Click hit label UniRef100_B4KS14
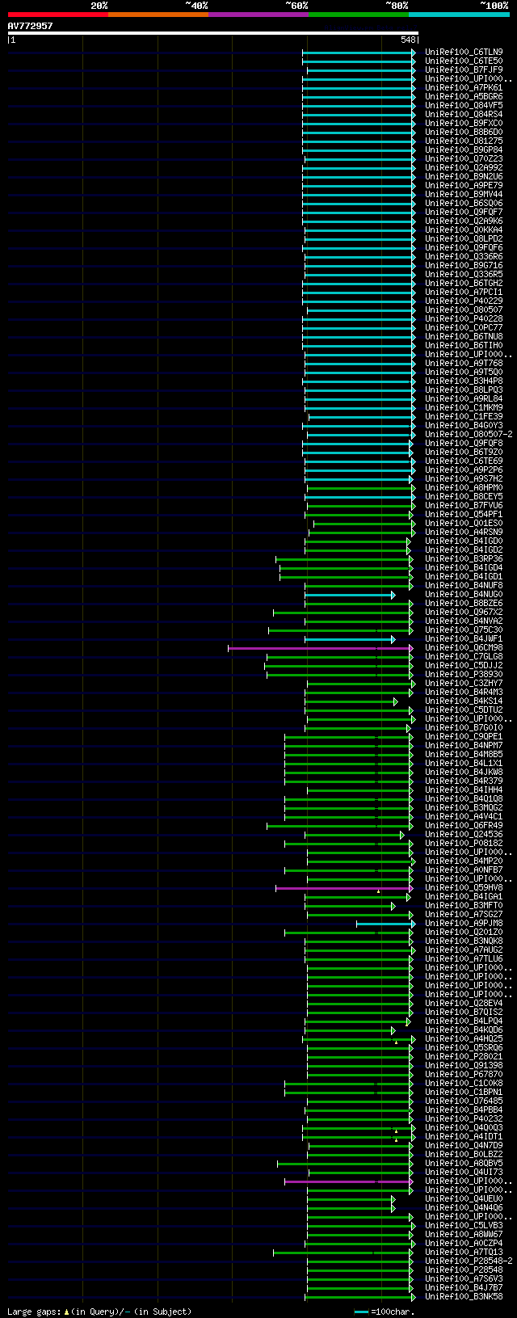This screenshot has width=517, height=1318. 464,701
